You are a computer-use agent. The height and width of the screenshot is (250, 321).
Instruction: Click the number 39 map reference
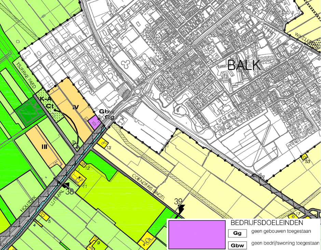point(179,202)
